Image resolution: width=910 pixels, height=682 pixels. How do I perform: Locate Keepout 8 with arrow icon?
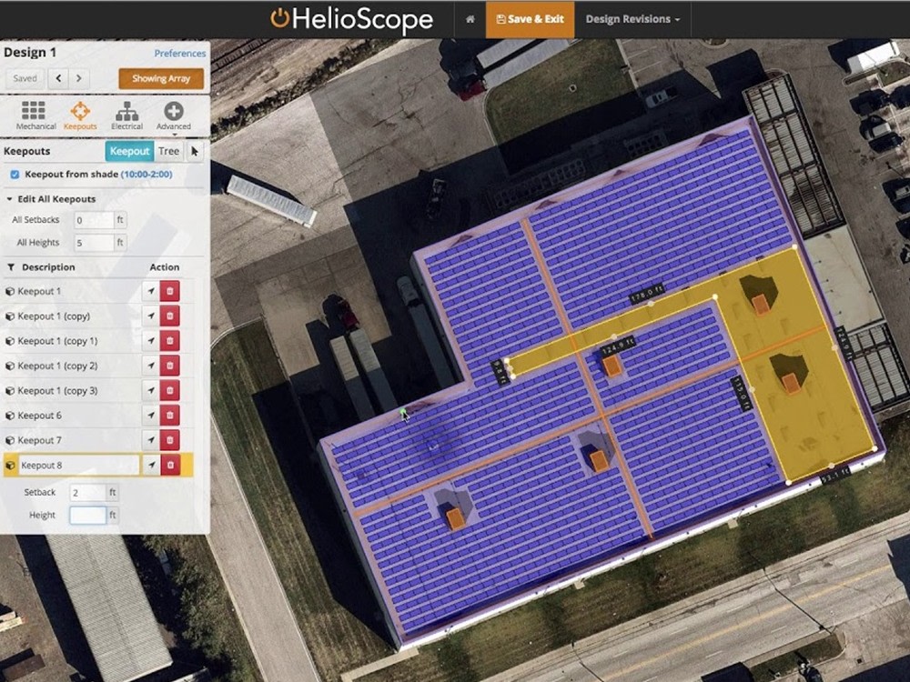(x=151, y=465)
